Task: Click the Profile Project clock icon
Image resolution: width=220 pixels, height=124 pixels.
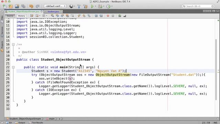Action: [x=109, y=6]
